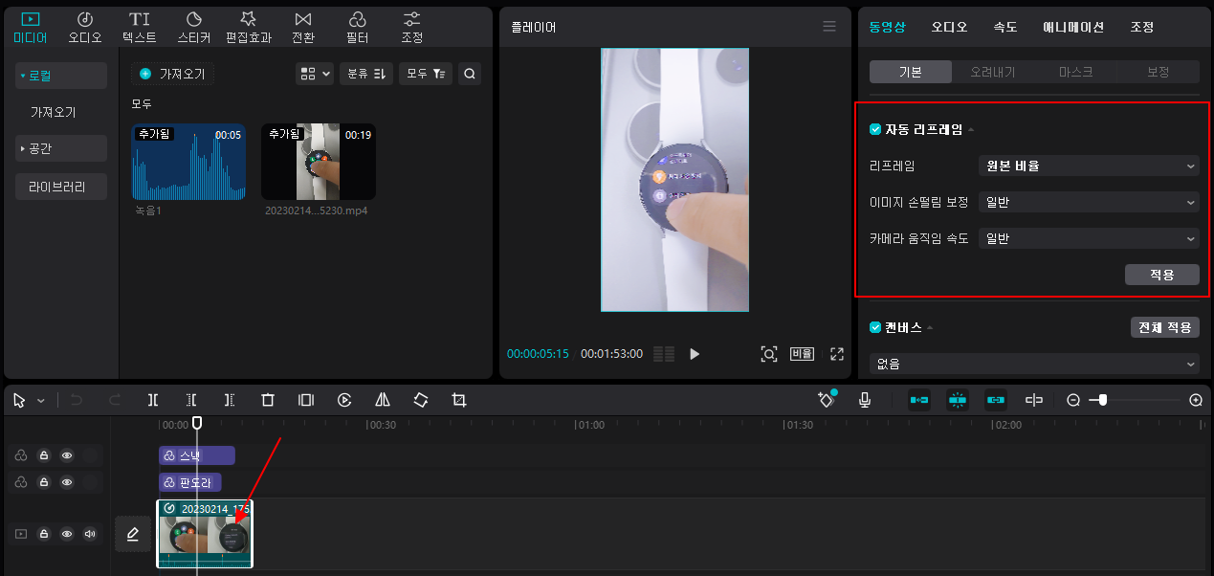Click the timeline zoom-out minus icon

click(x=1073, y=400)
